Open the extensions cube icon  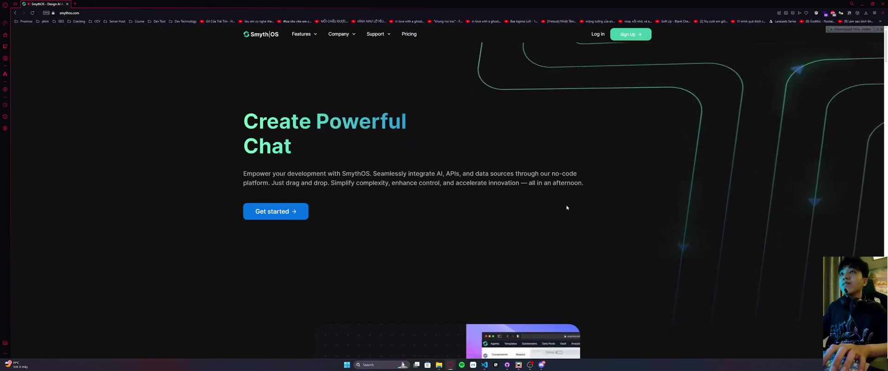[x=857, y=13]
